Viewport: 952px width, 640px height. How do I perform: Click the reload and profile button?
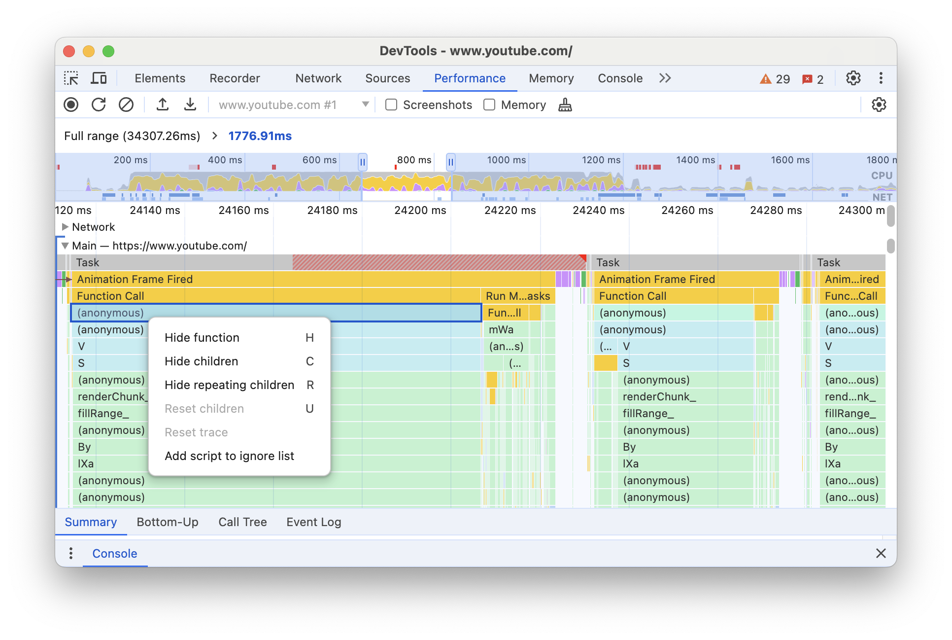[99, 105]
